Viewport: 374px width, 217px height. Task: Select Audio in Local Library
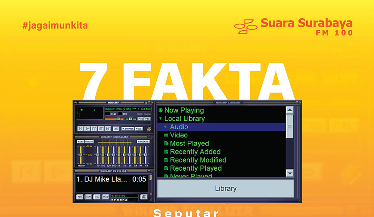coord(179,127)
